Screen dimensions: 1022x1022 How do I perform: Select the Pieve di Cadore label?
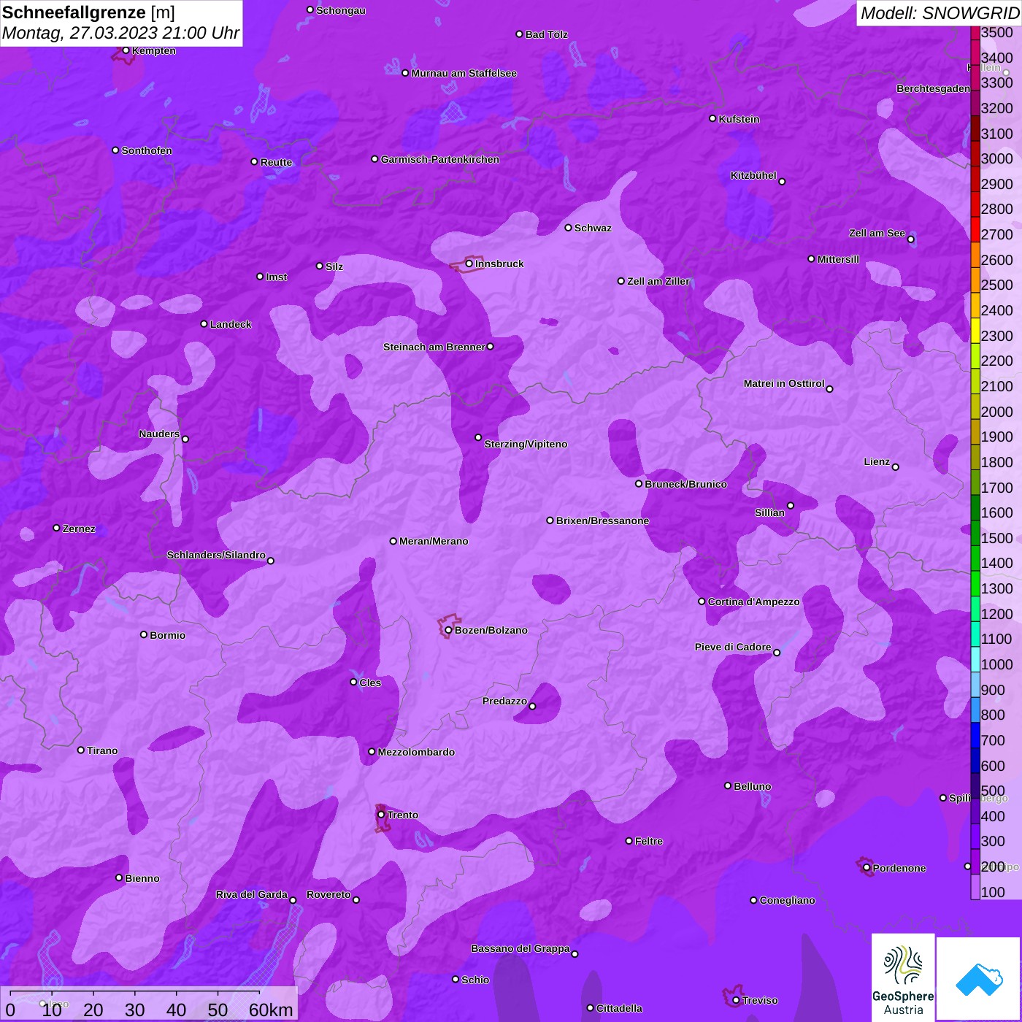733,647
